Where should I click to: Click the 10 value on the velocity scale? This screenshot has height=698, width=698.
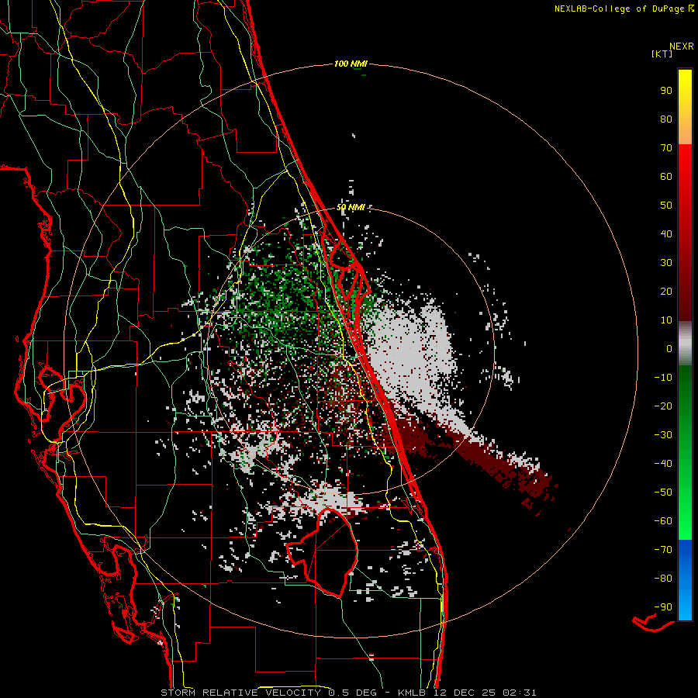click(x=666, y=320)
